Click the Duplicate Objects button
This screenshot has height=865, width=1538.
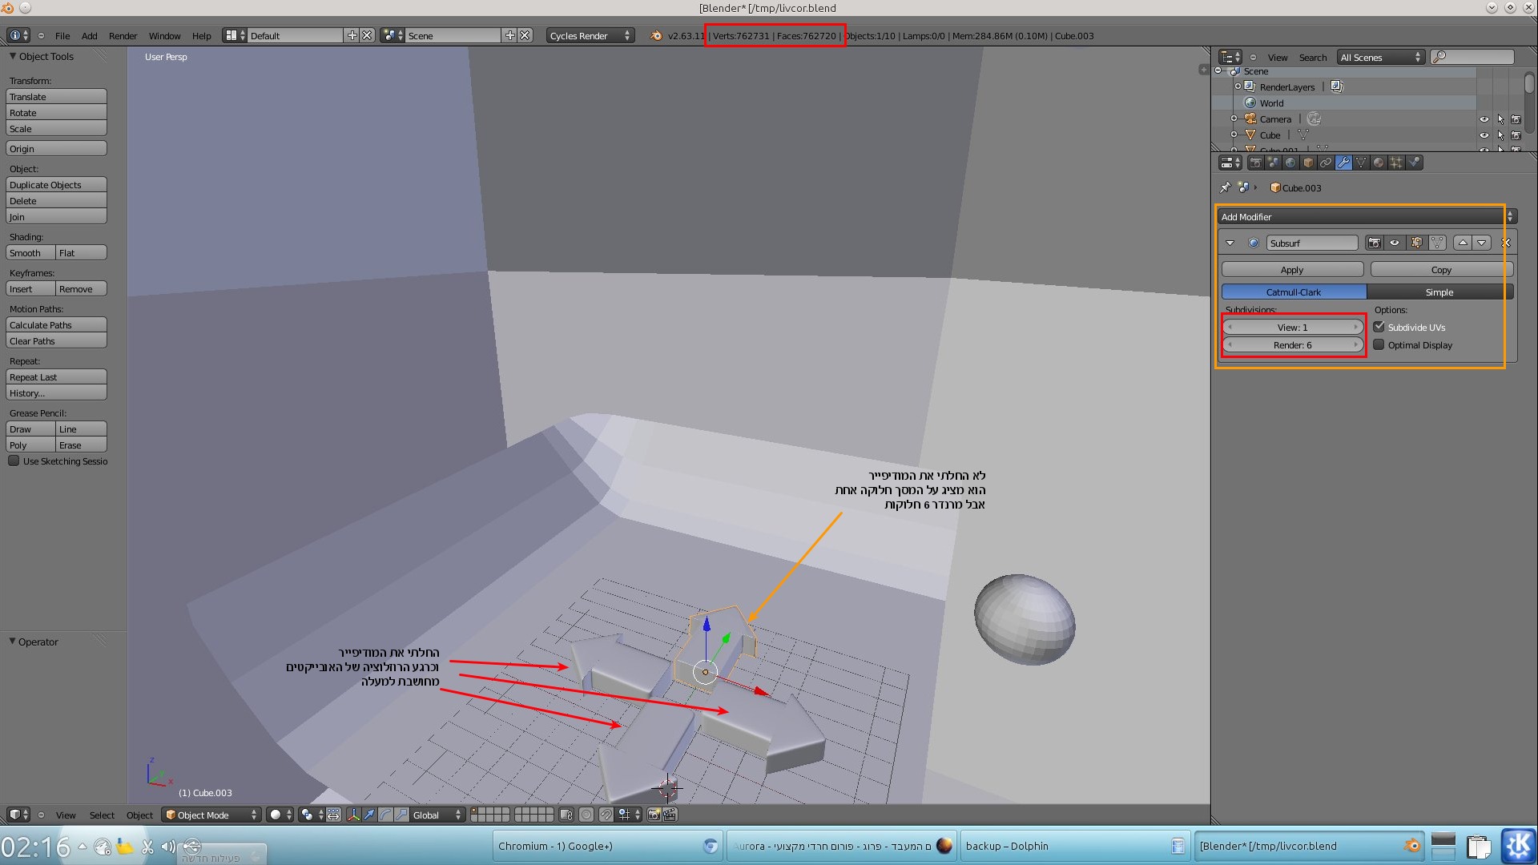(x=56, y=185)
